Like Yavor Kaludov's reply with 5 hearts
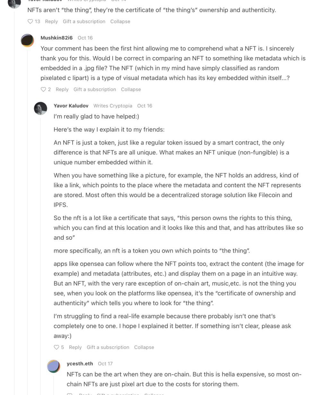Screen dimensions: 312x395 56,347
